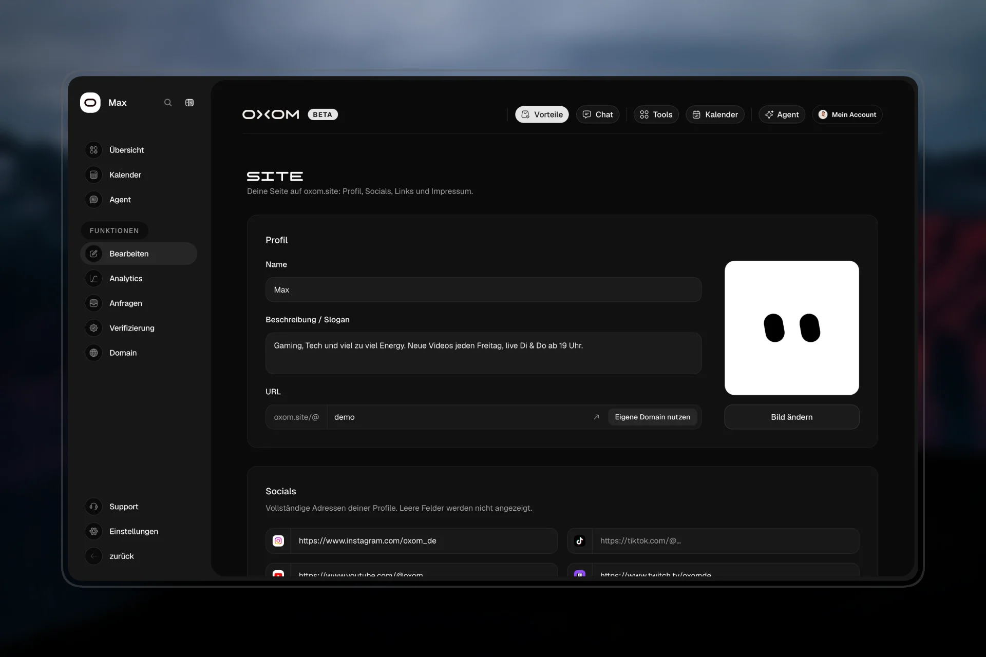
Task: Click the Anfragen inbox icon
Action: (x=93, y=303)
